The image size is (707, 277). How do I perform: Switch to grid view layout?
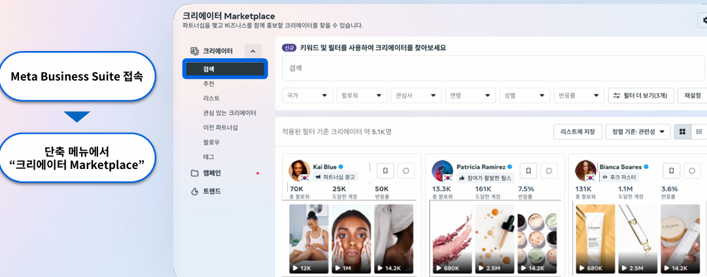682,132
